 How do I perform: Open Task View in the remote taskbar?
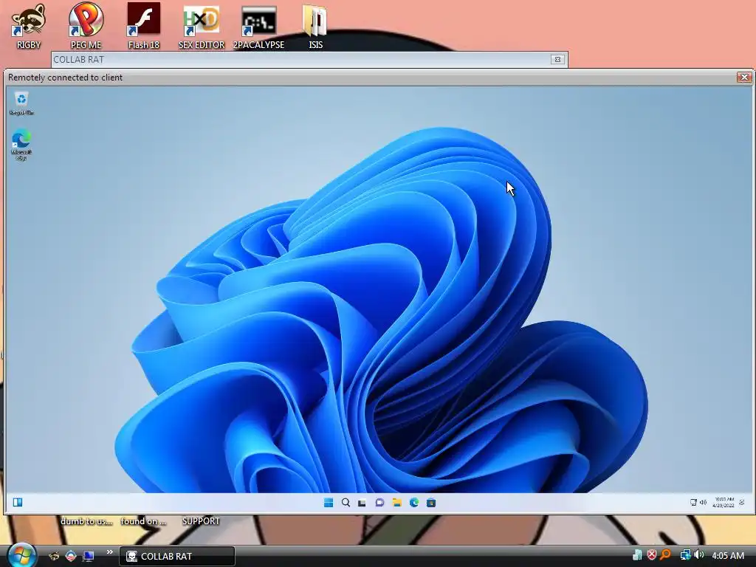click(362, 503)
